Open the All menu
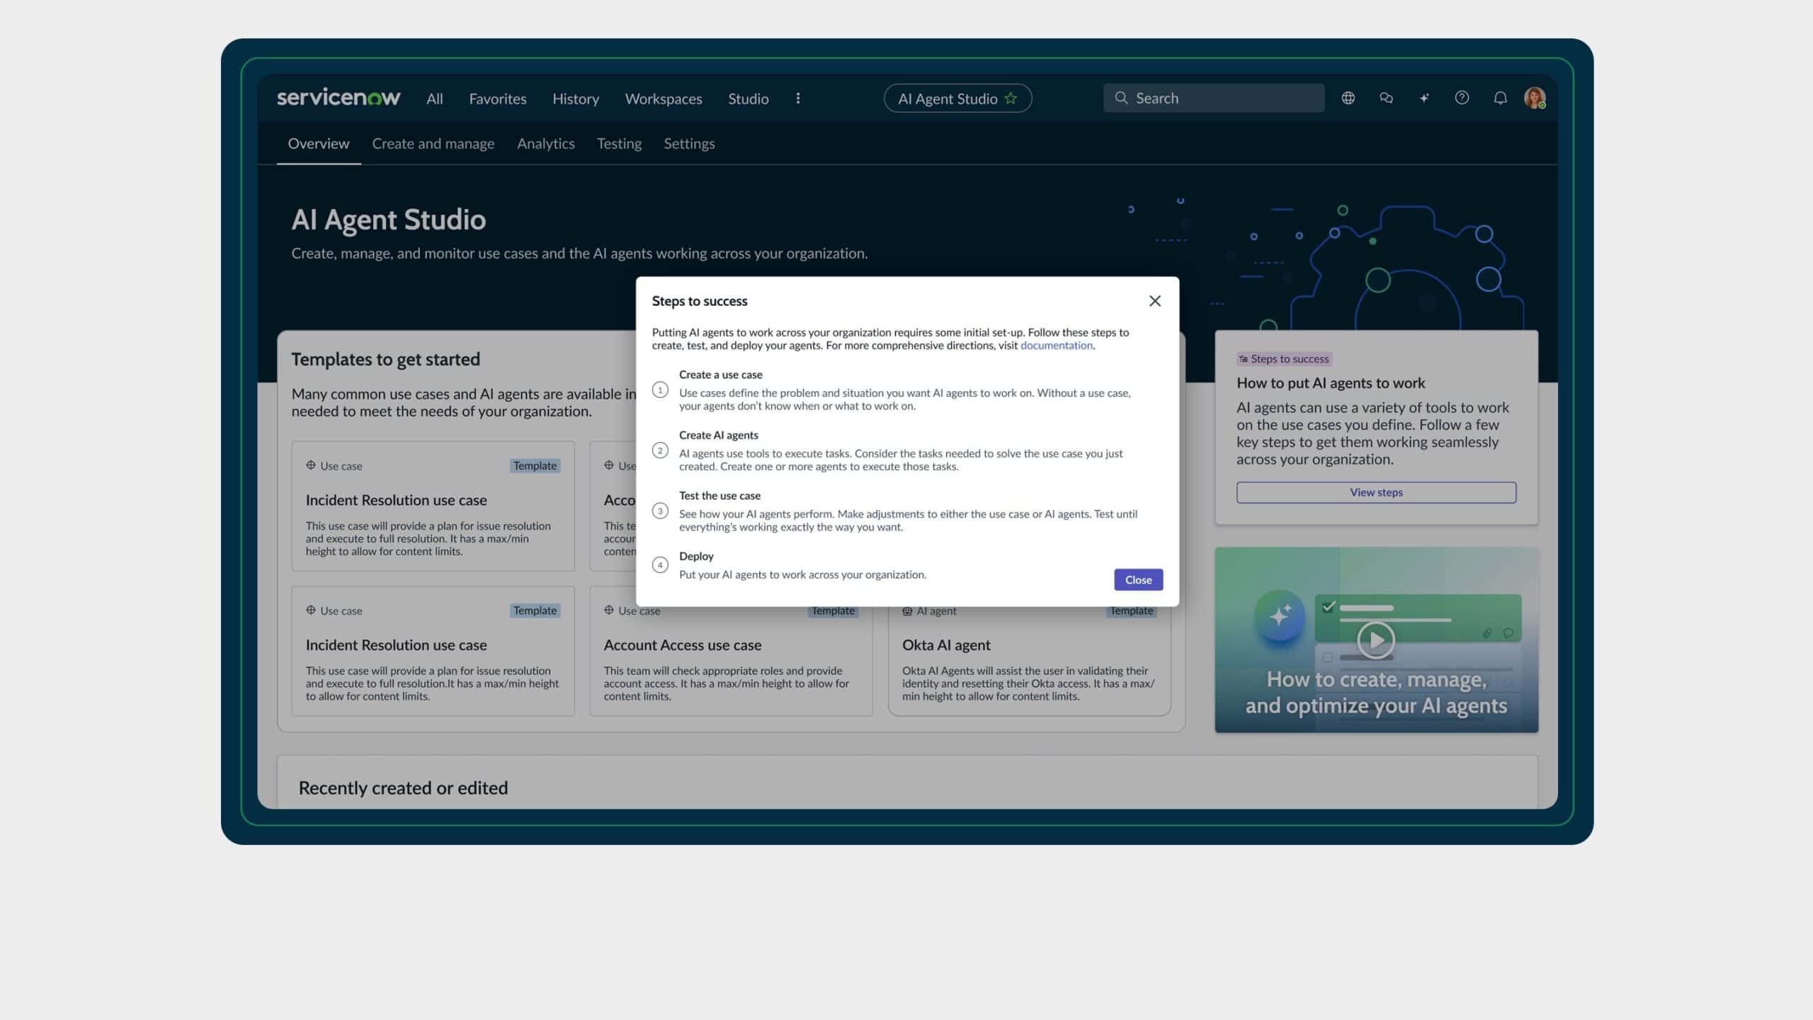1813x1020 pixels. (435, 98)
